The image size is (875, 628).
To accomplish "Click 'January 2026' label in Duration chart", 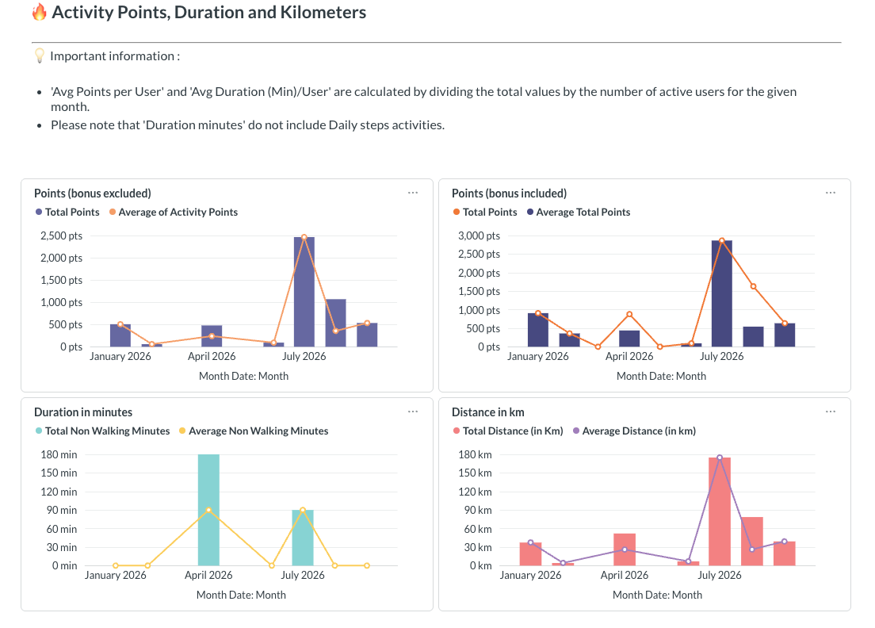I will tap(116, 575).
